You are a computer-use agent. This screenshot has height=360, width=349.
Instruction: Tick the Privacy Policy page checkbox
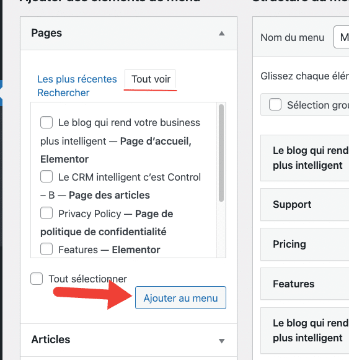(x=46, y=213)
